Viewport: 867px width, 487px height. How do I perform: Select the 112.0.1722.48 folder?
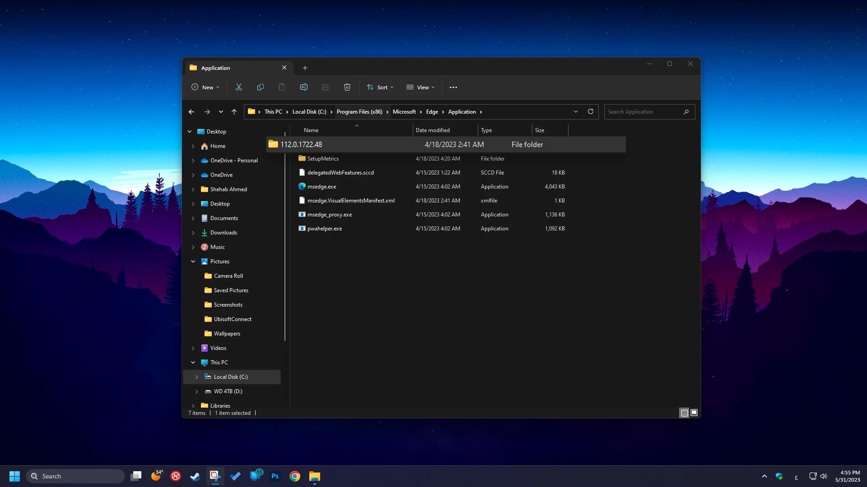pos(446,144)
